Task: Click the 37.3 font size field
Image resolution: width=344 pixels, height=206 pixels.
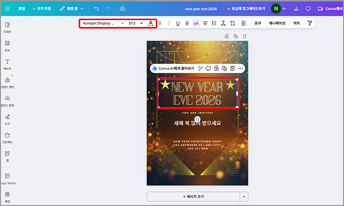Action: coord(132,23)
